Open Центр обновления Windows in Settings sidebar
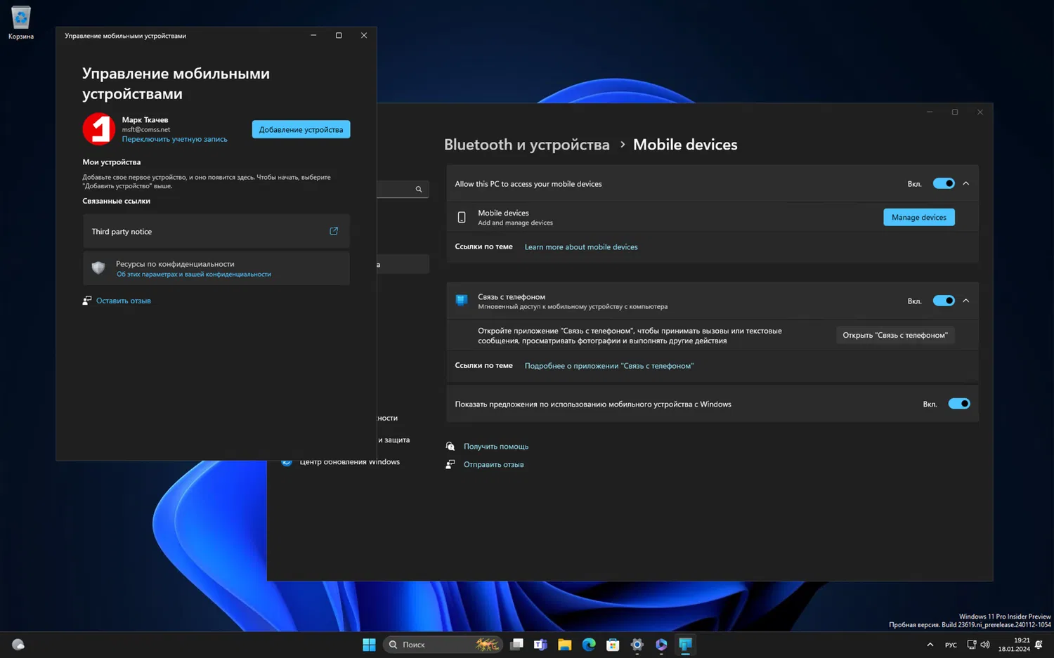Image resolution: width=1054 pixels, height=658 pixels. [x=350, y=461]
